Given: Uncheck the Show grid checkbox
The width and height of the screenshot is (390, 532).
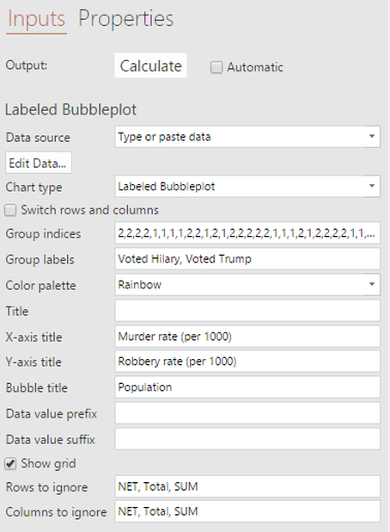Looking at the screenshot, I should click(x=10, y=463).
